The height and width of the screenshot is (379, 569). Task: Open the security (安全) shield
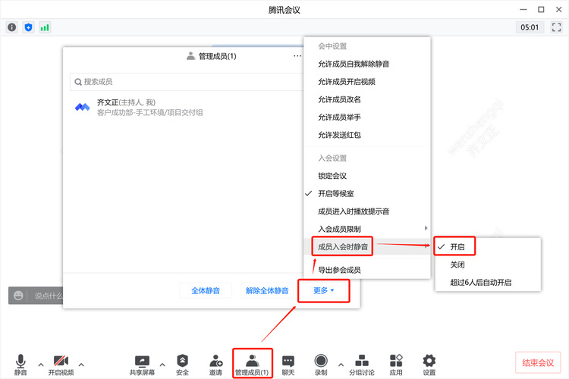pyautogui.click(x=182, y=365)
